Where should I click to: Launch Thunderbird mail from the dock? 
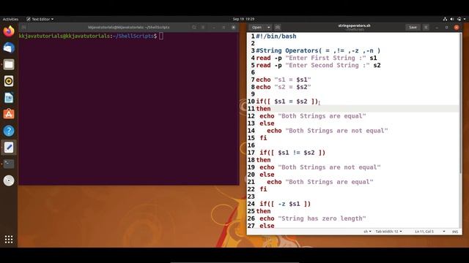click(x=9, y=47)
